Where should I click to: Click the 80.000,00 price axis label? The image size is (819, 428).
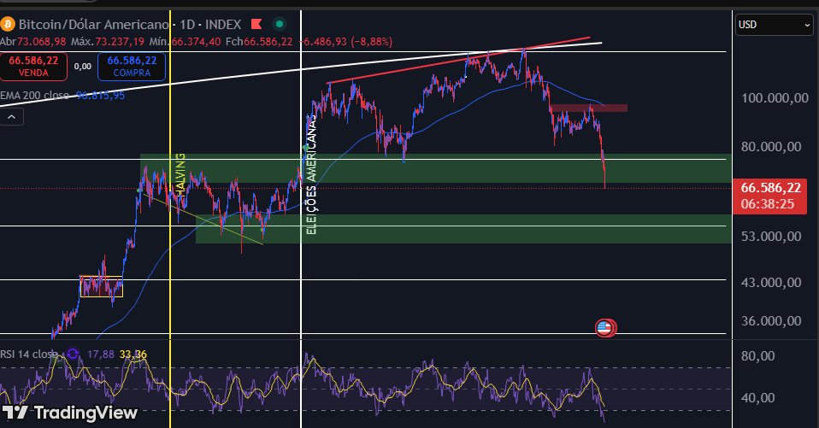771,147
